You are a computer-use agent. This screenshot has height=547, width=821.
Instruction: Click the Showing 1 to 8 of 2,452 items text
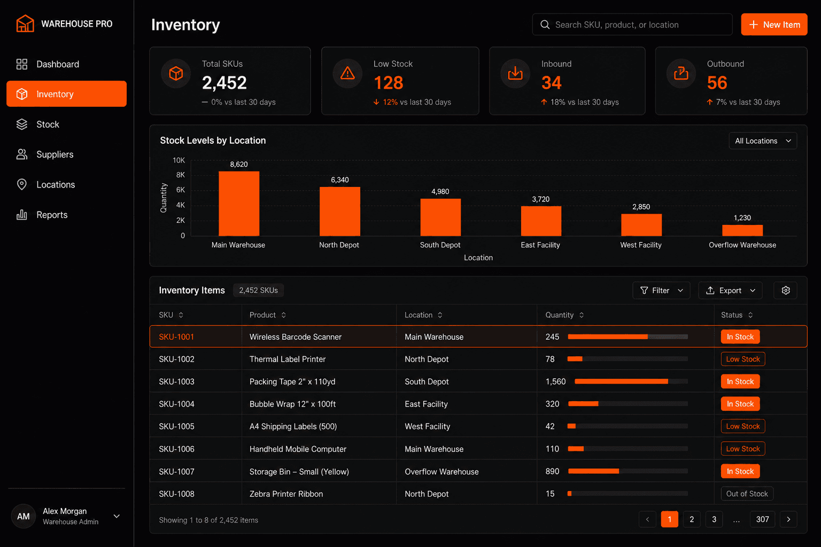(x=208, y=520)
